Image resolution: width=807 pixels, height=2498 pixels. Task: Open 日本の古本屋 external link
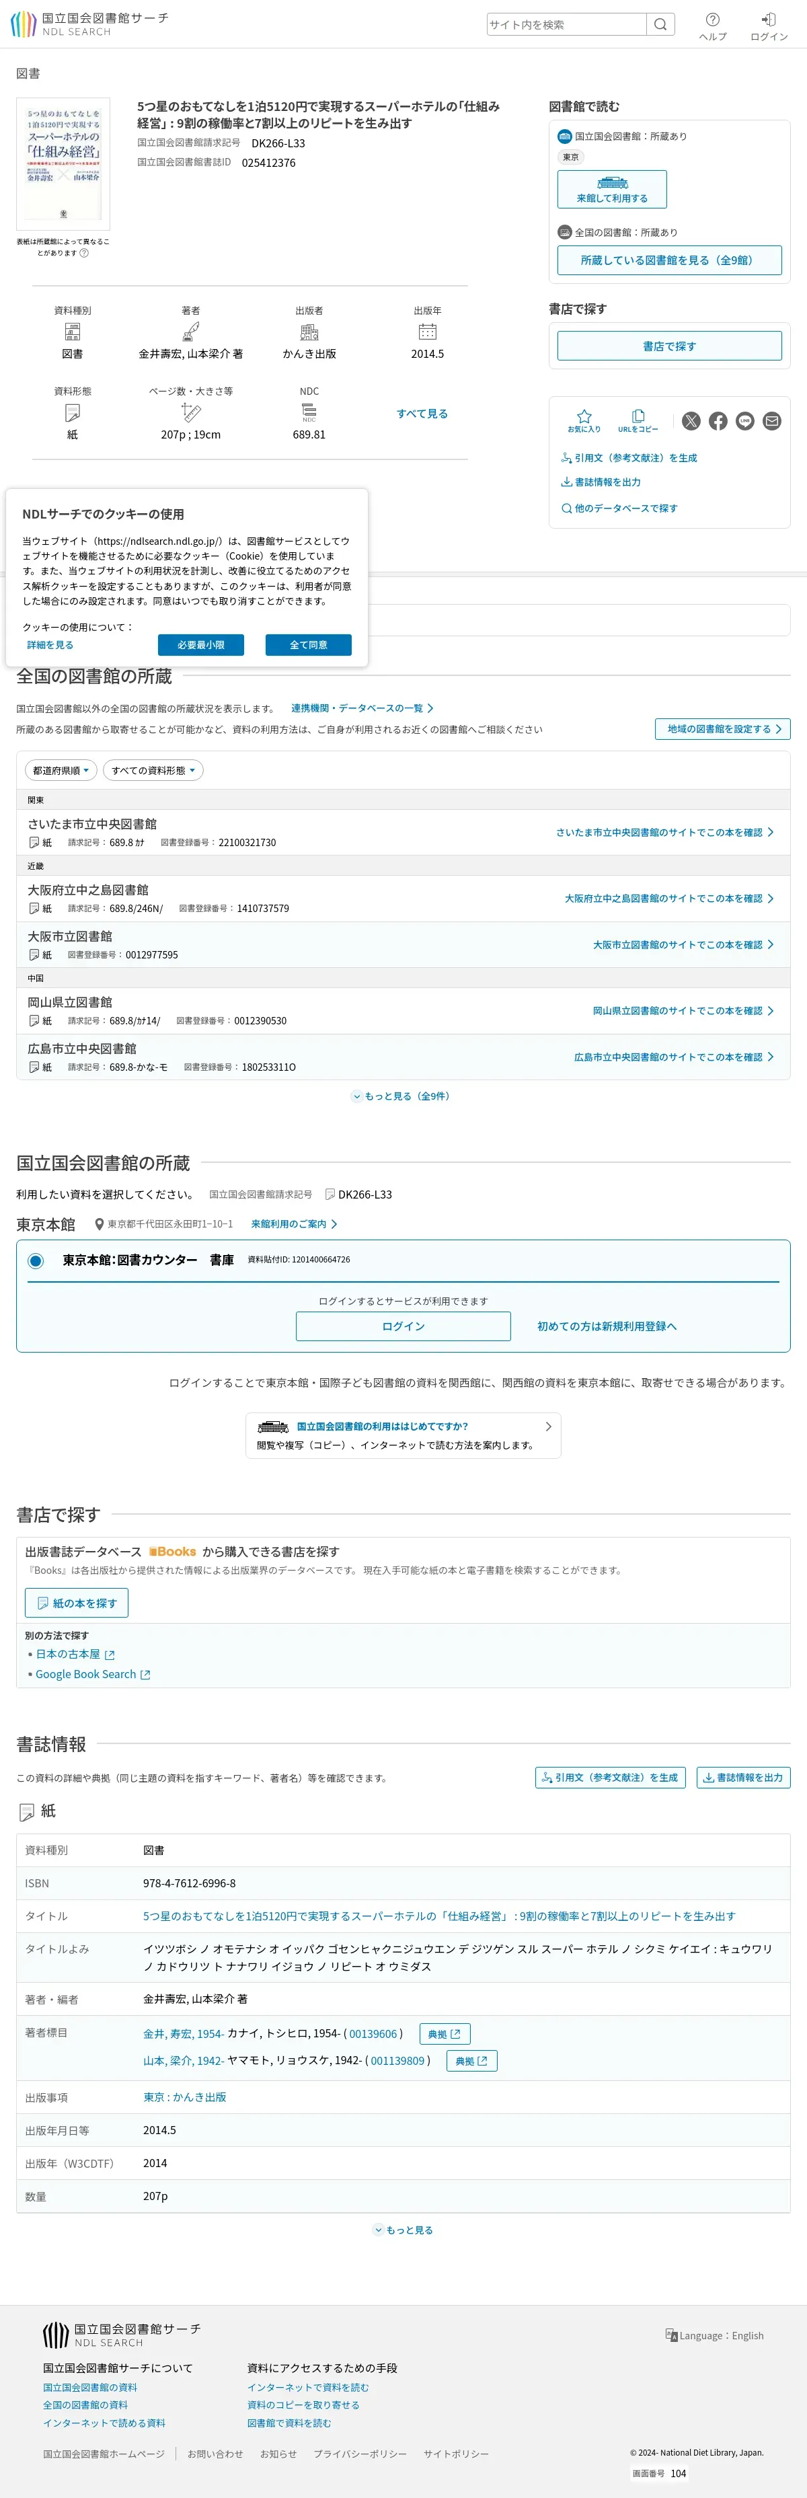[x=75, y=1655]
